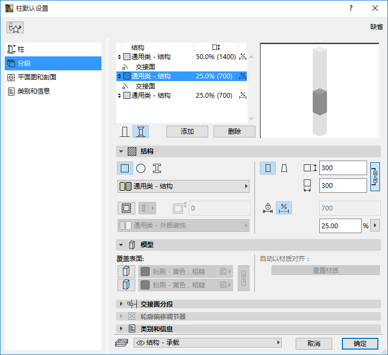The height and width of the screenshot is (355, 388).
Task: Click the column 3D preview
Action: point(320,91)
